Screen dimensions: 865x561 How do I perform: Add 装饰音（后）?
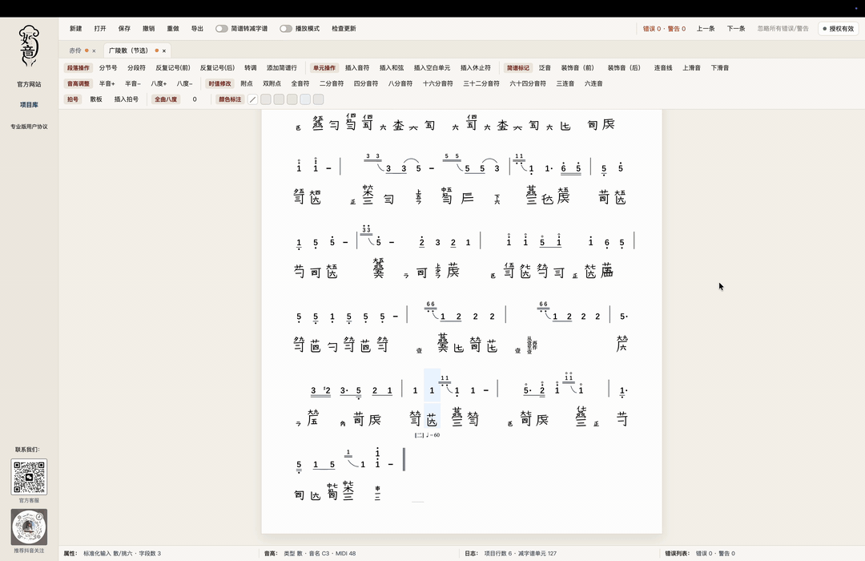click(624, 68)
